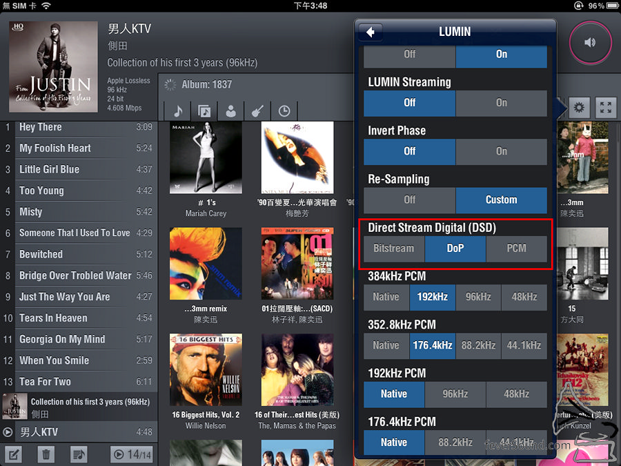Open Willie Nelson 16 Biggest Hits album
The width and height of the screenshot is (621, 466).
tap(206, 370)
